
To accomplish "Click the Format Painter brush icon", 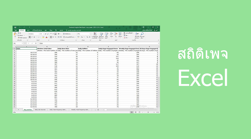I will pos(19,38).
